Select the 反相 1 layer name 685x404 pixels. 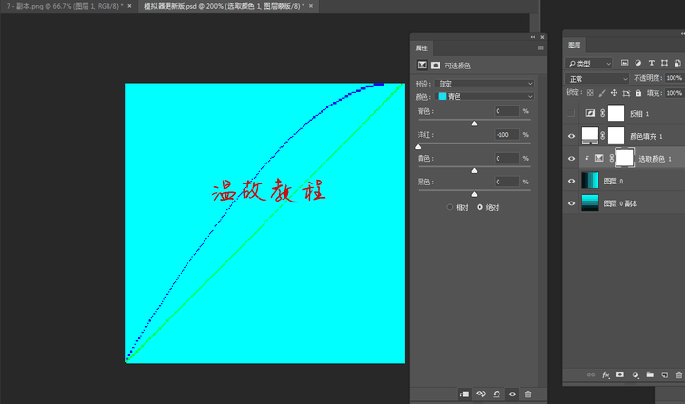[639, 114]
